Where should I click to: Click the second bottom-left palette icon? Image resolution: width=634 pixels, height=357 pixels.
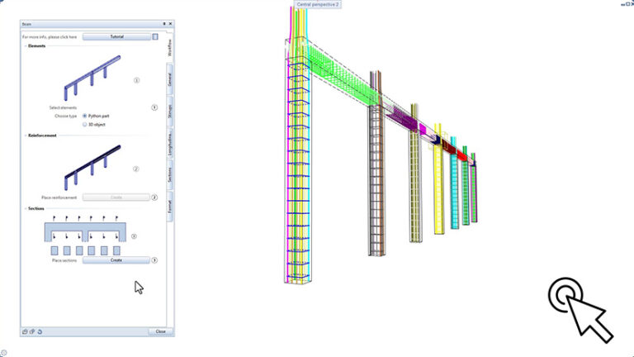pyautogui.click(x=32, y=331)
